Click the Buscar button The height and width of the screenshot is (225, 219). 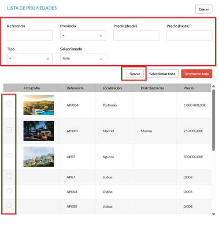tap(135, 74)
